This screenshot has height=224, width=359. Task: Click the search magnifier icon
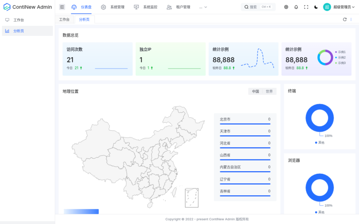point(246,7)
